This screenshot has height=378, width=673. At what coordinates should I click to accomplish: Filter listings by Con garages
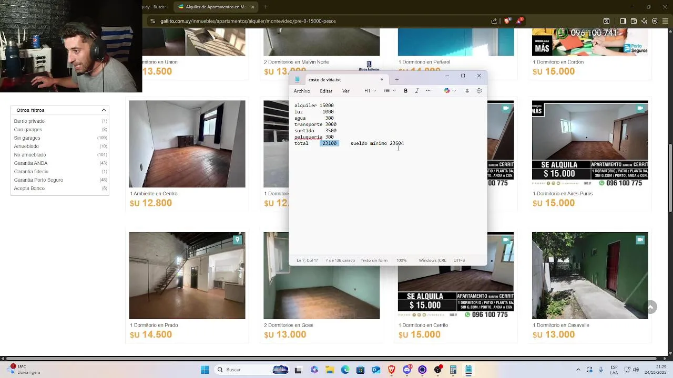click(28, 130)
